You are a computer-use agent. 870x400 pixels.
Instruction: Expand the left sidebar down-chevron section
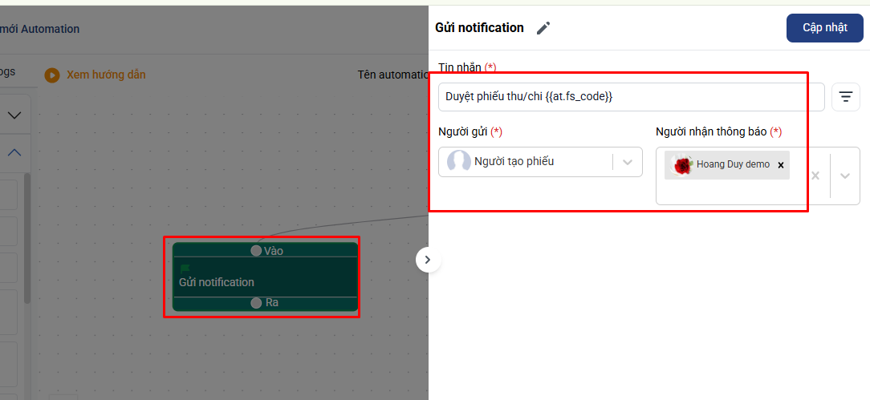tap(14, 115)
